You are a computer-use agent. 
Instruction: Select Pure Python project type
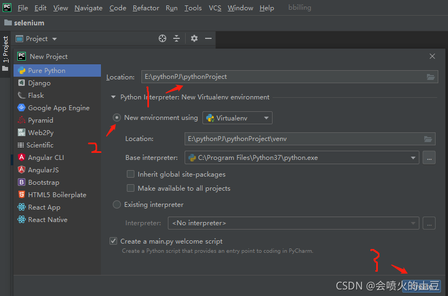click(x=57, y=70)
